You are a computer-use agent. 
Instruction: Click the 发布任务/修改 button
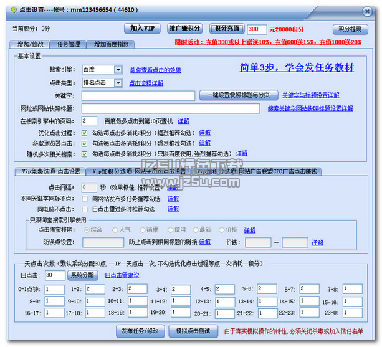pyautogui.click(x=140, y=331)
